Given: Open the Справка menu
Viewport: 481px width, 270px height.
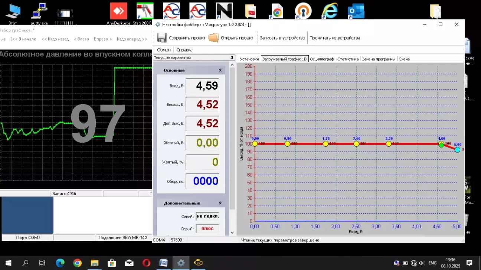Looking at the screenshot, I should [184, 50].
